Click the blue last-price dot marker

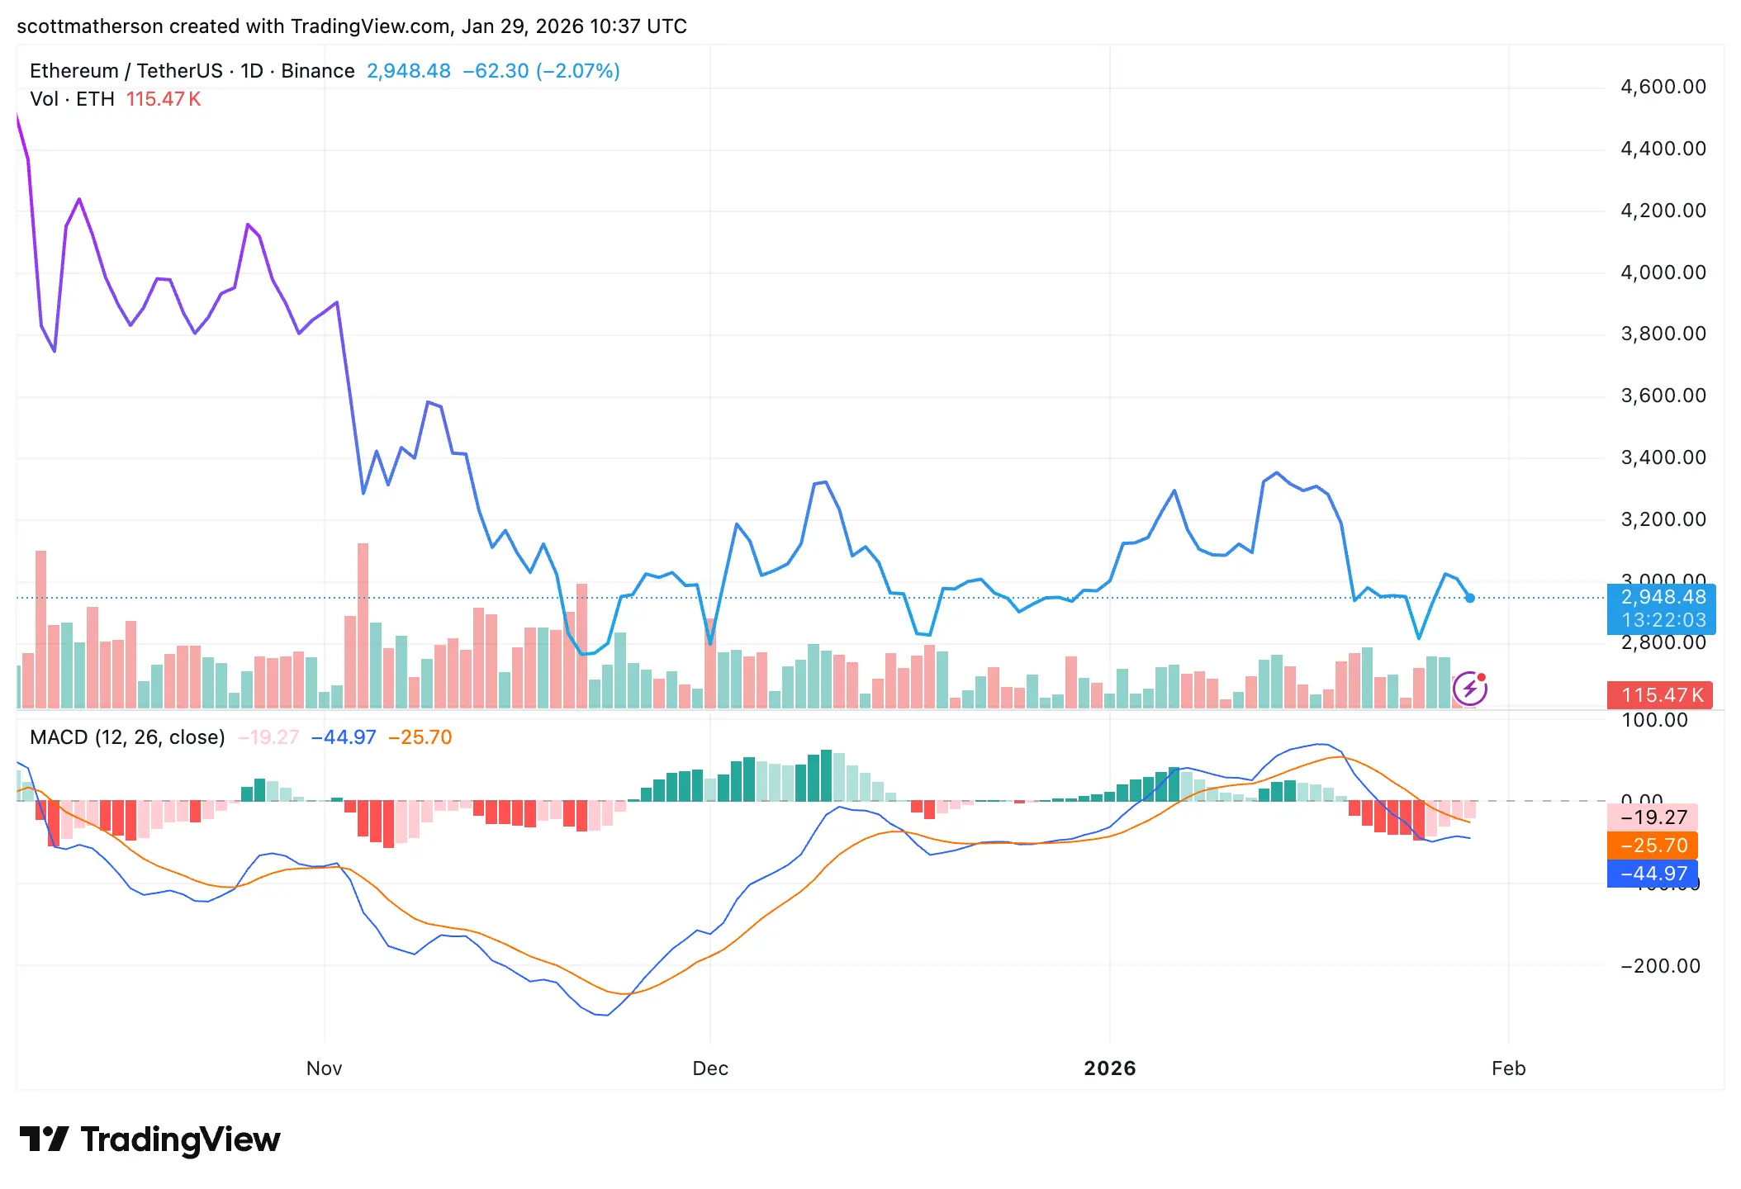tap(1470, 598)
